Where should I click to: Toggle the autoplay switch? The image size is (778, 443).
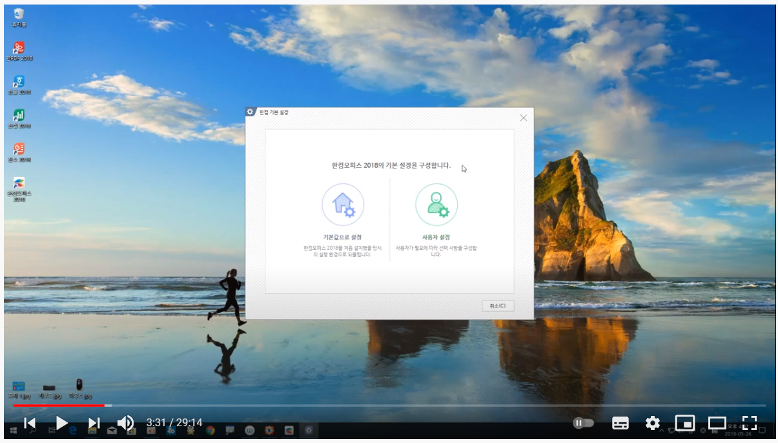tap(583, 423)
